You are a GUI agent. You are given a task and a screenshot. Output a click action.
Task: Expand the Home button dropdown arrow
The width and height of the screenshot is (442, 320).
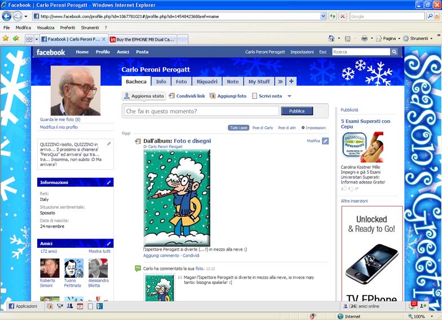click(x=339, y=38)
